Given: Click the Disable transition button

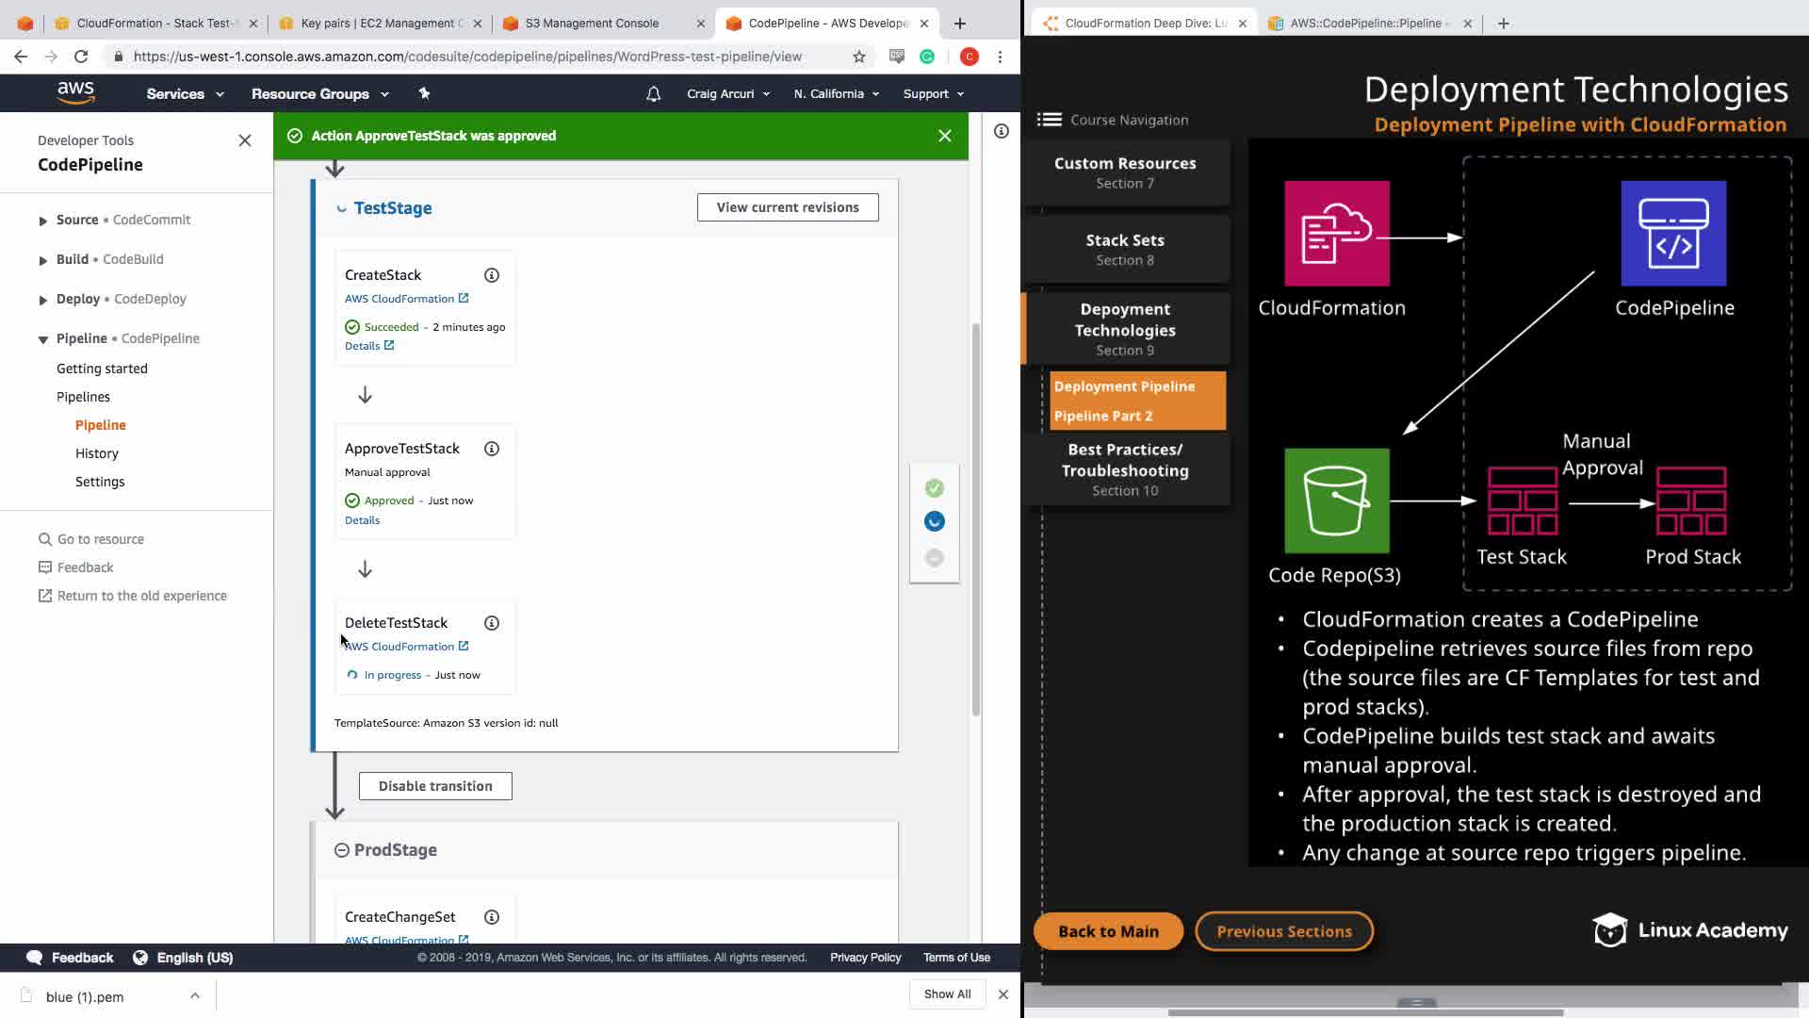Looking at the screenshot, I should click(x=435, y=786).
